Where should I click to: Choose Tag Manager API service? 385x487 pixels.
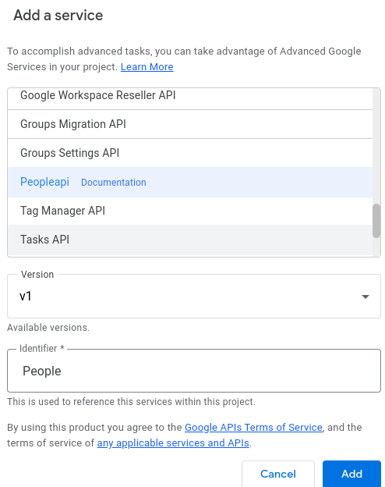coord(190,211)
